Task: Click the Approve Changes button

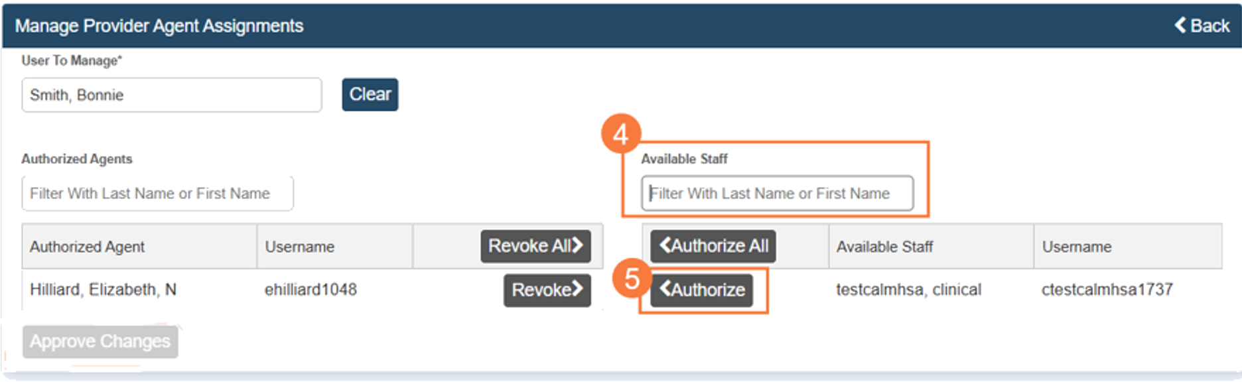Action: pyautogui.click(x=100, y=341)
